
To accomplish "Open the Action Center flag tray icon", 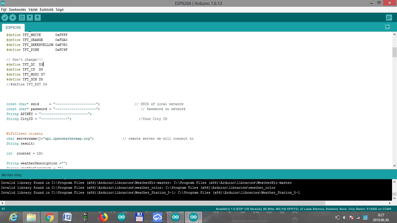I will (351, 217).
